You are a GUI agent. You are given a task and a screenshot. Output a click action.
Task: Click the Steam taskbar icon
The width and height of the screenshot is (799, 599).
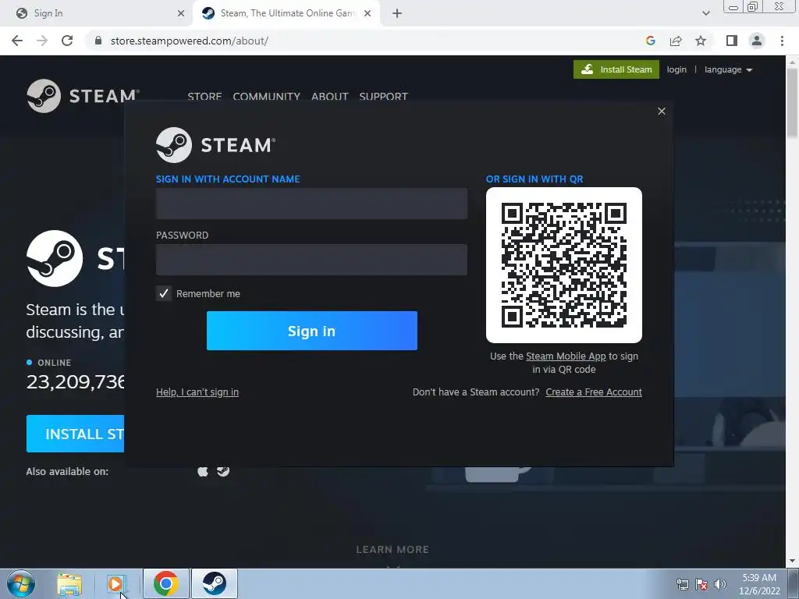click(x=215, y=583)
